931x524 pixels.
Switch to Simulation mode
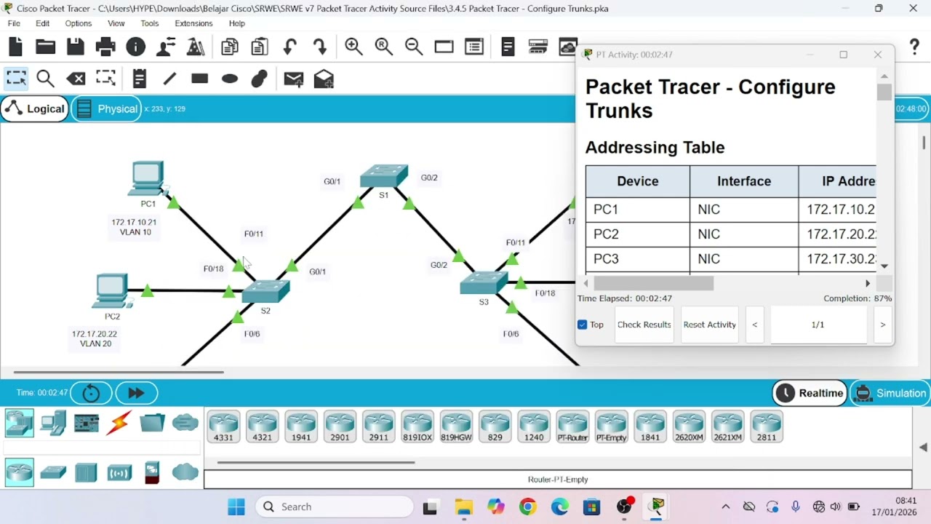(x=891, y=393)
